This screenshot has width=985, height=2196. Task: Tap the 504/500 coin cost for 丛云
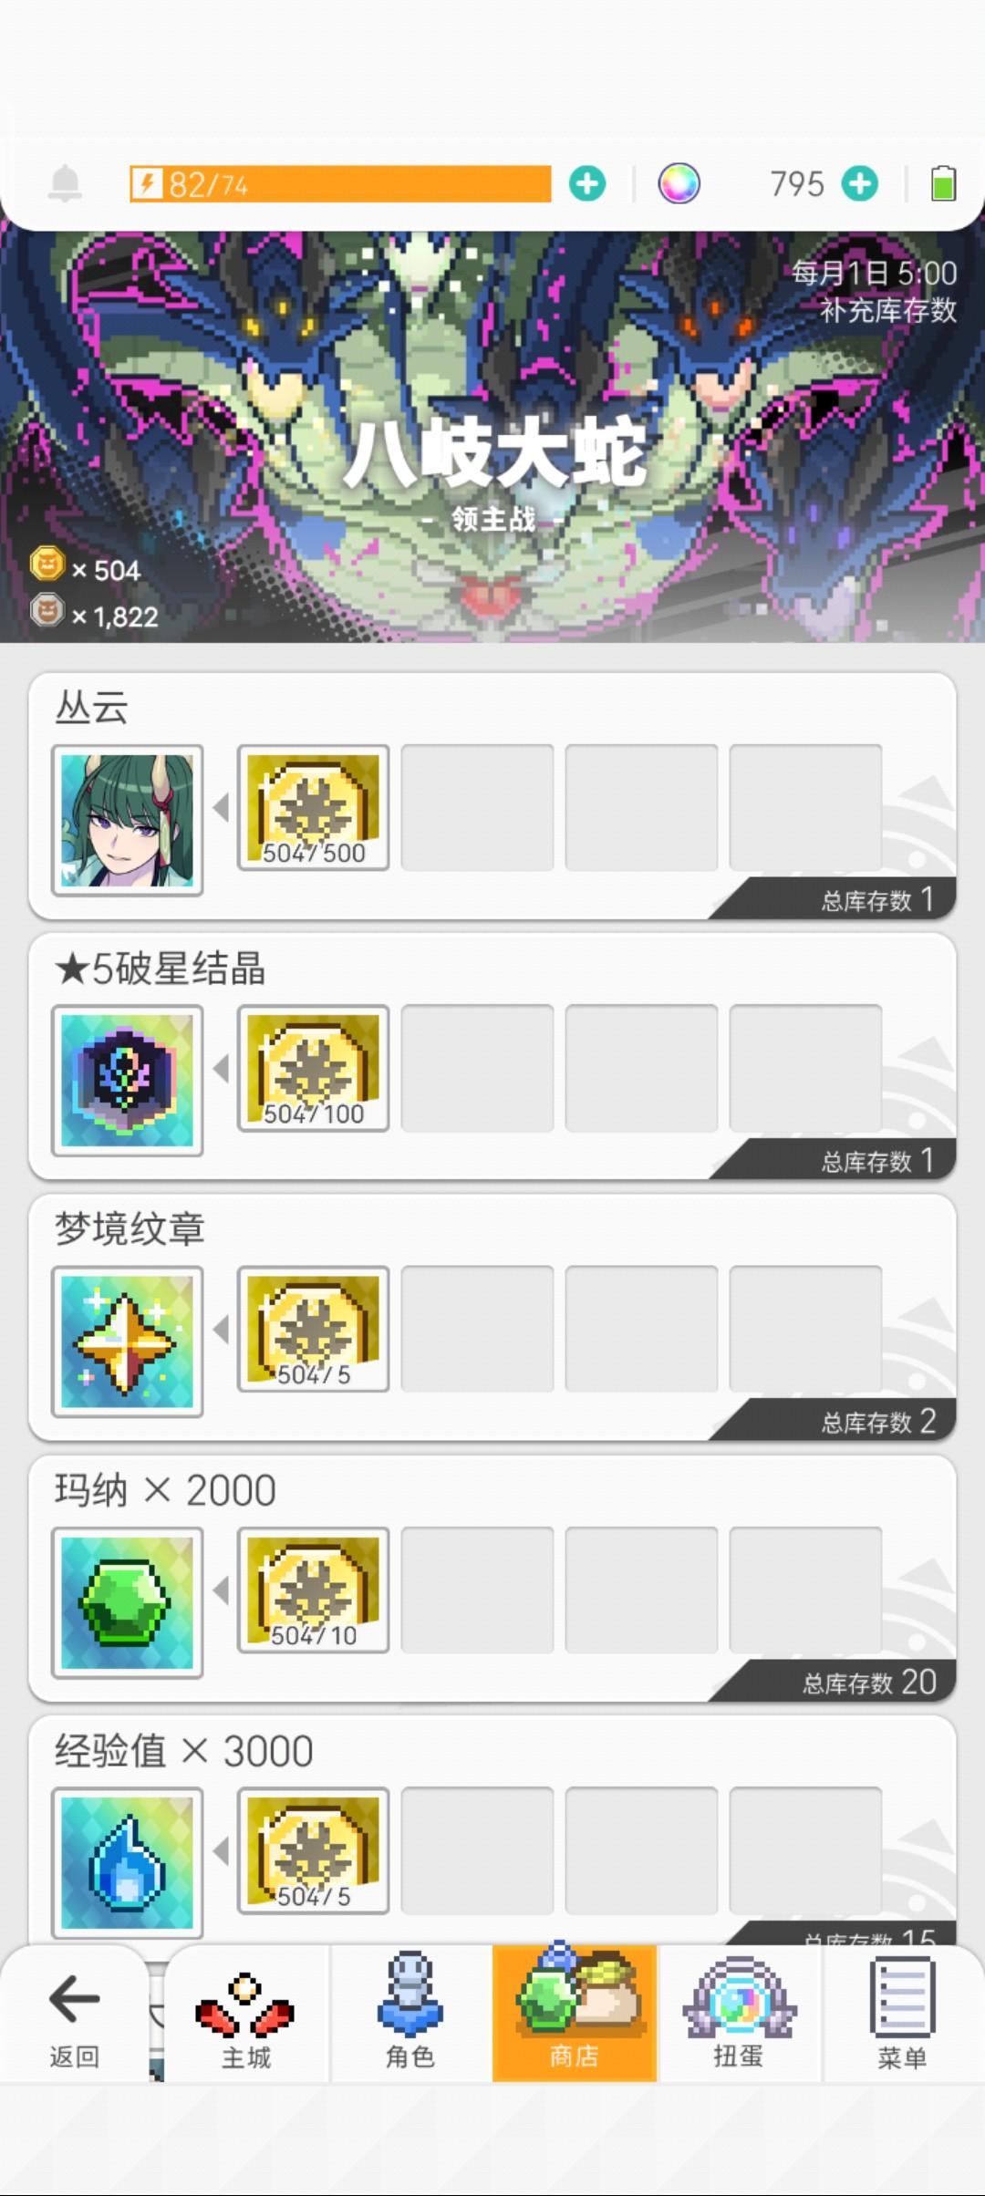click(314, 808)
